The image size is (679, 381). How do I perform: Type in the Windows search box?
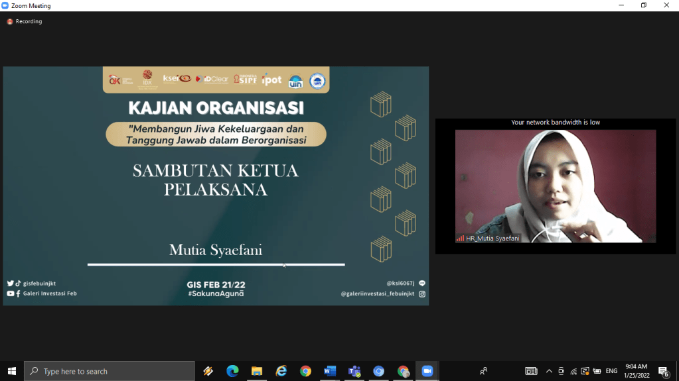pyautogui.click(x=110, y=371)
